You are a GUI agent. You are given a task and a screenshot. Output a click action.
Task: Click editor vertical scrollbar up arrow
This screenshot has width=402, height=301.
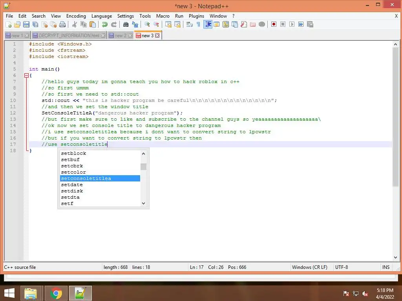tap(395, 44)
